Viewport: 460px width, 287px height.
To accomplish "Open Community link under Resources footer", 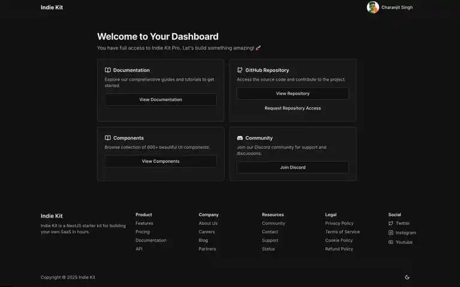I will [273, 223].
